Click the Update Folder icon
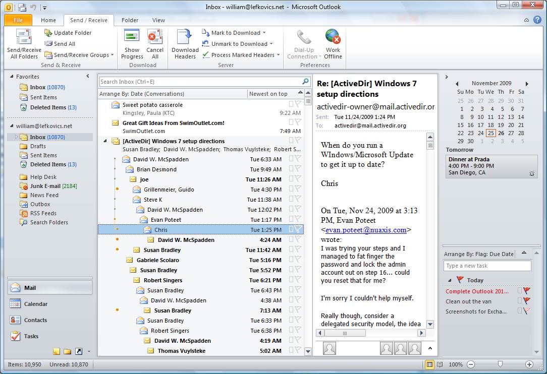This screenshot has width=547, height=374. pos(48,33)
